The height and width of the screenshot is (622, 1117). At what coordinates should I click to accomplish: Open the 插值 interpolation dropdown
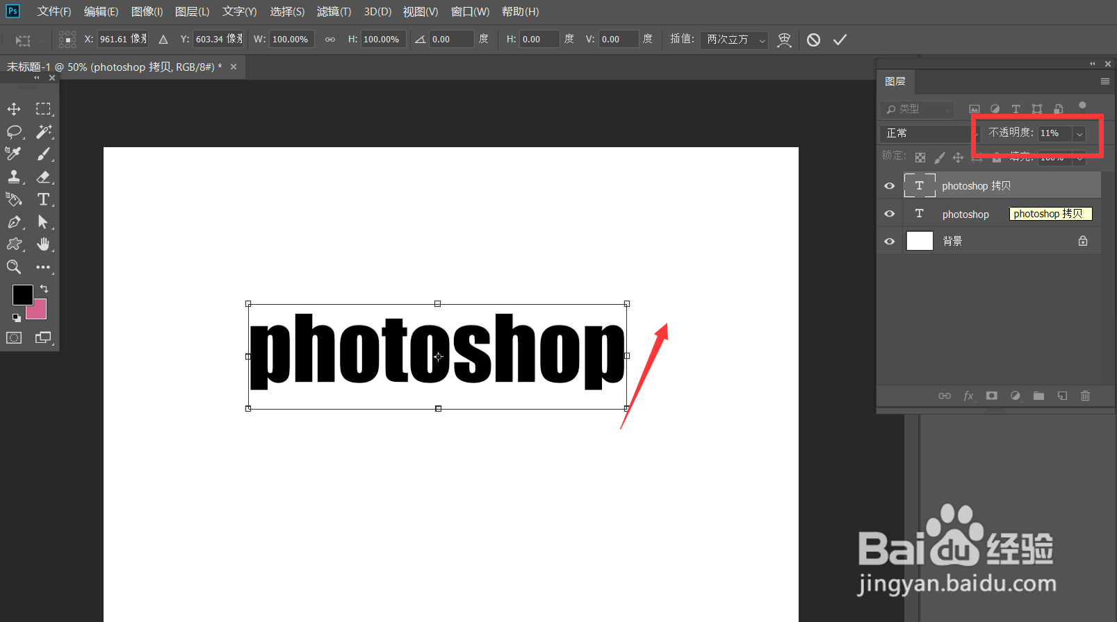coord(734,40)
